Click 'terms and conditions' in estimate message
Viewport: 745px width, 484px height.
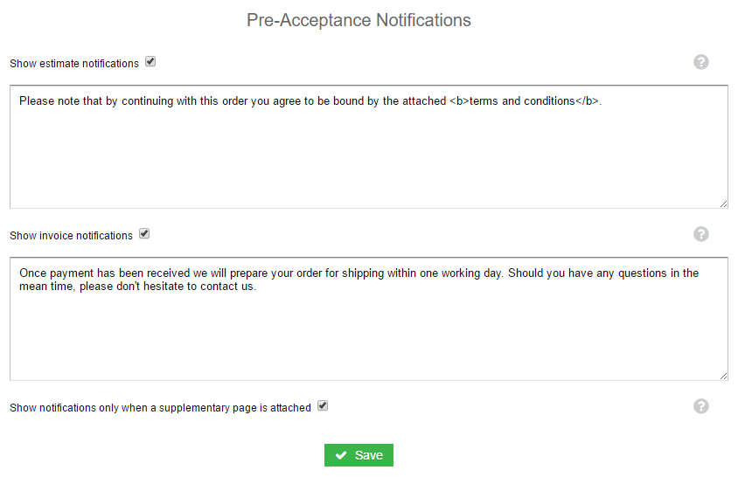(x=522, y=101)
